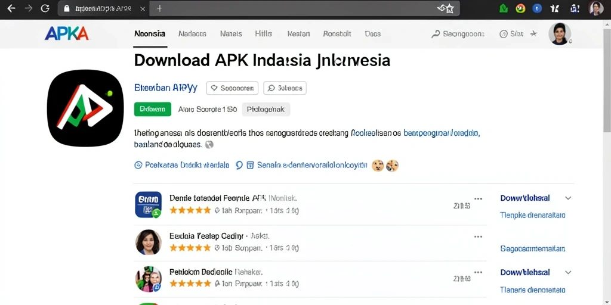Image resolution: width=611 pixels, height=305 pixels.
Task: Click the star rating in Eedaia row
Action: tap(190, 247)
